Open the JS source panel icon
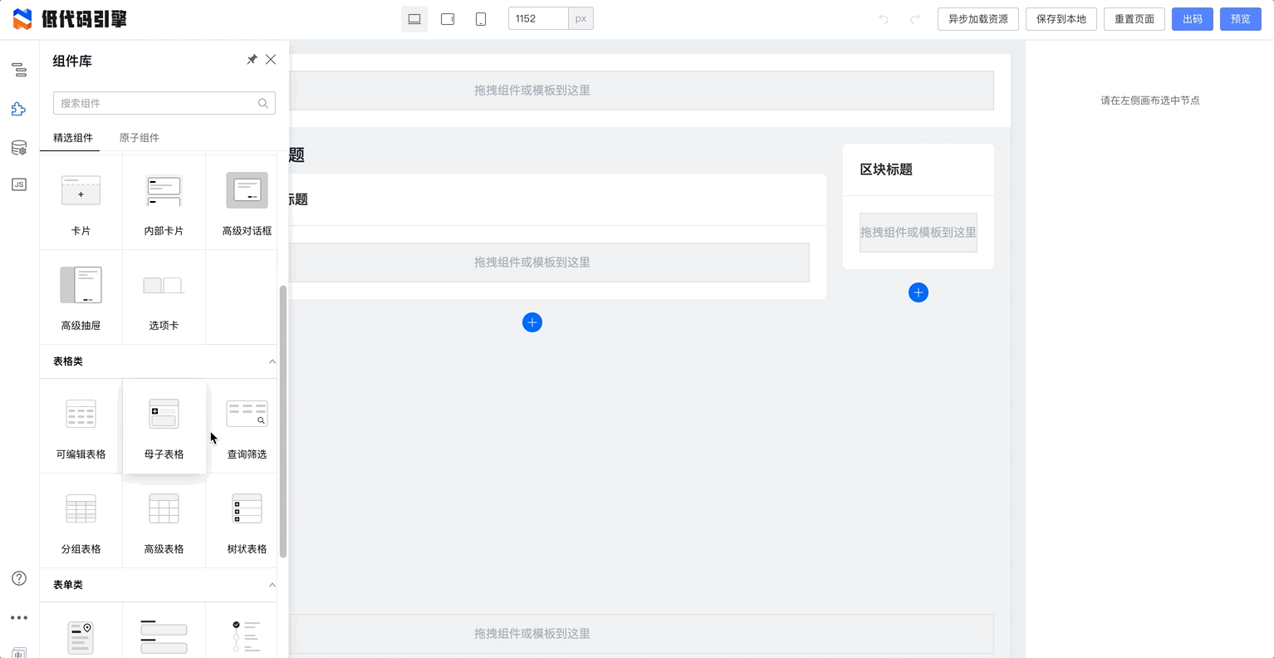Screen dimensions: 1274x658 (x=19, y=184)
